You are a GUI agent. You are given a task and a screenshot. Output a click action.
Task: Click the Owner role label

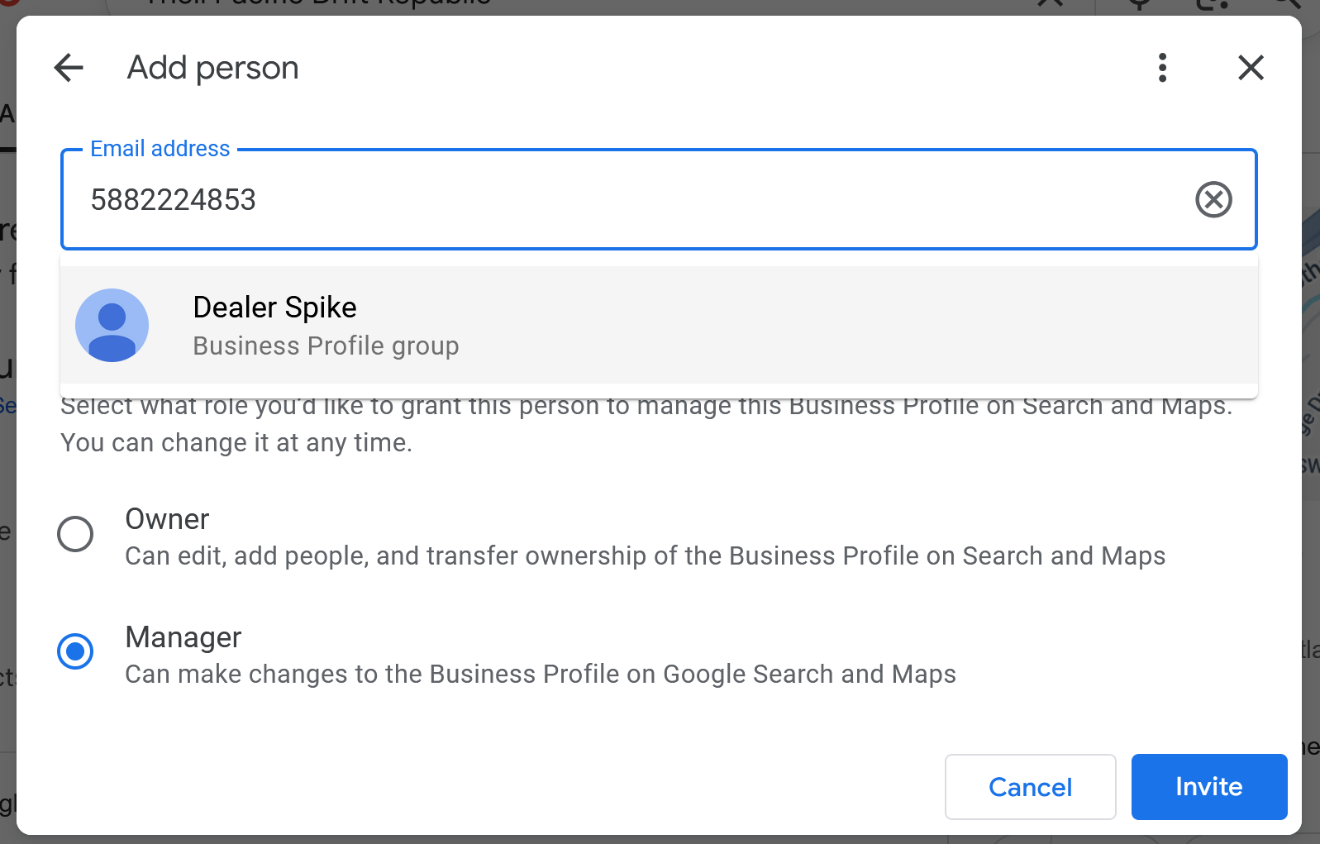pos(167,519)
